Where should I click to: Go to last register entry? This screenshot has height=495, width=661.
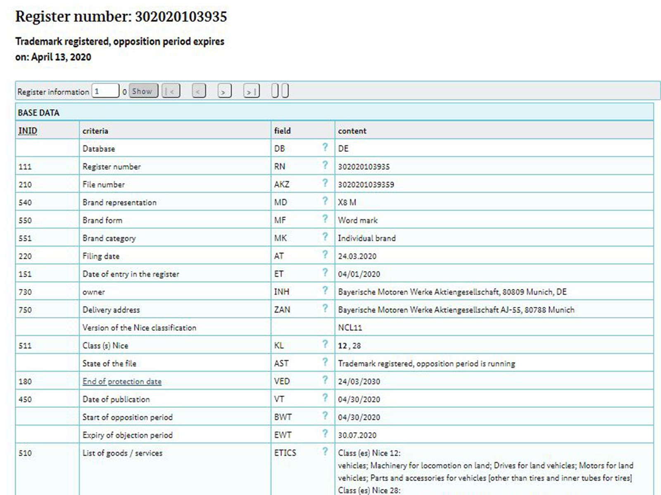pyautogui.click(x=251, y=91)
